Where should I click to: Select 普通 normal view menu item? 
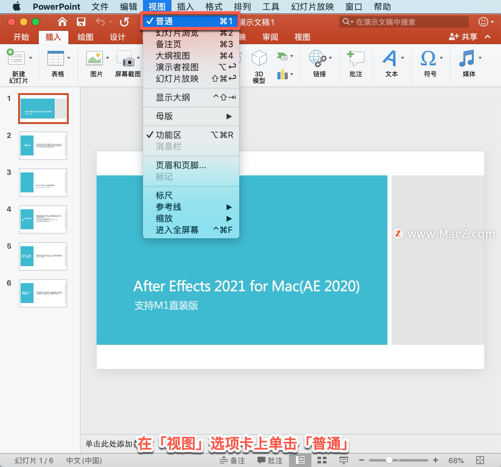coord(191,21)
